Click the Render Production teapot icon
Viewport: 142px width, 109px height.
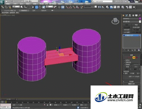pyautogui.click(x=134, y=7)
